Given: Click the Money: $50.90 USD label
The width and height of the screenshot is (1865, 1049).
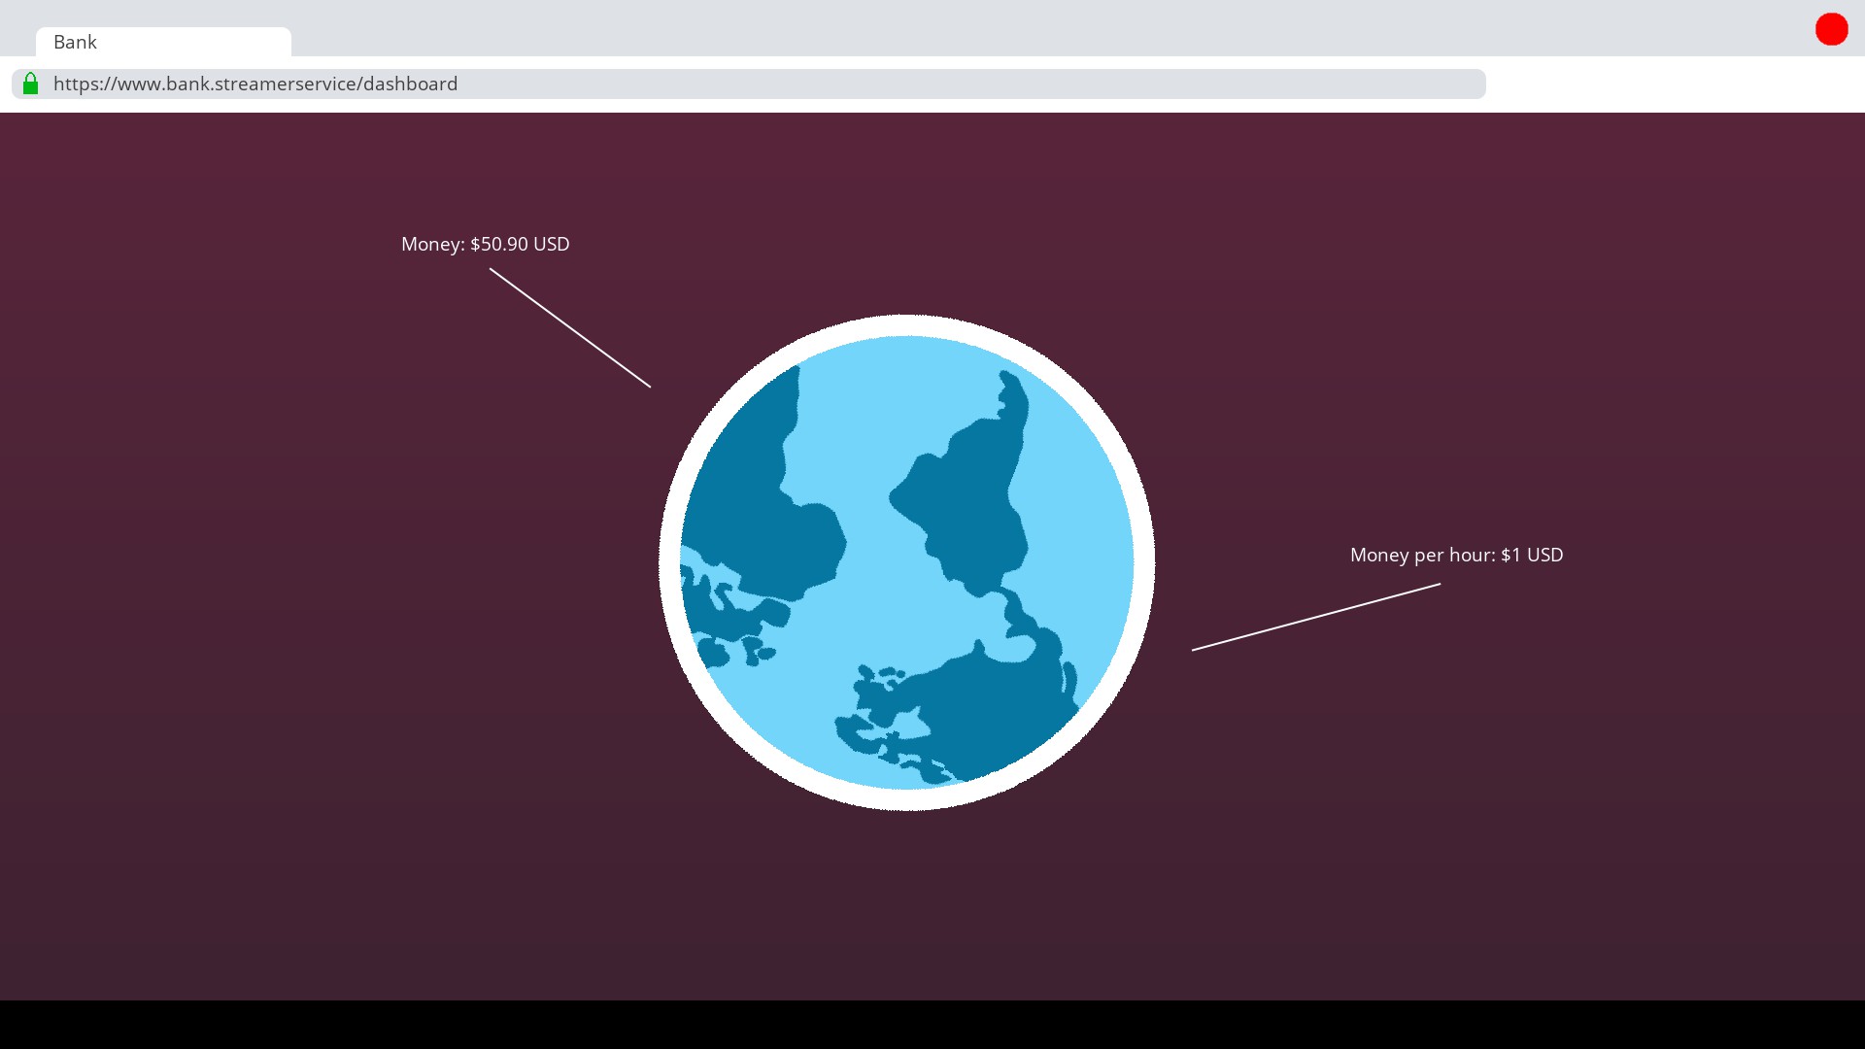Looking at the screenshot, I should pyautogui.click(x=485, y=244).
